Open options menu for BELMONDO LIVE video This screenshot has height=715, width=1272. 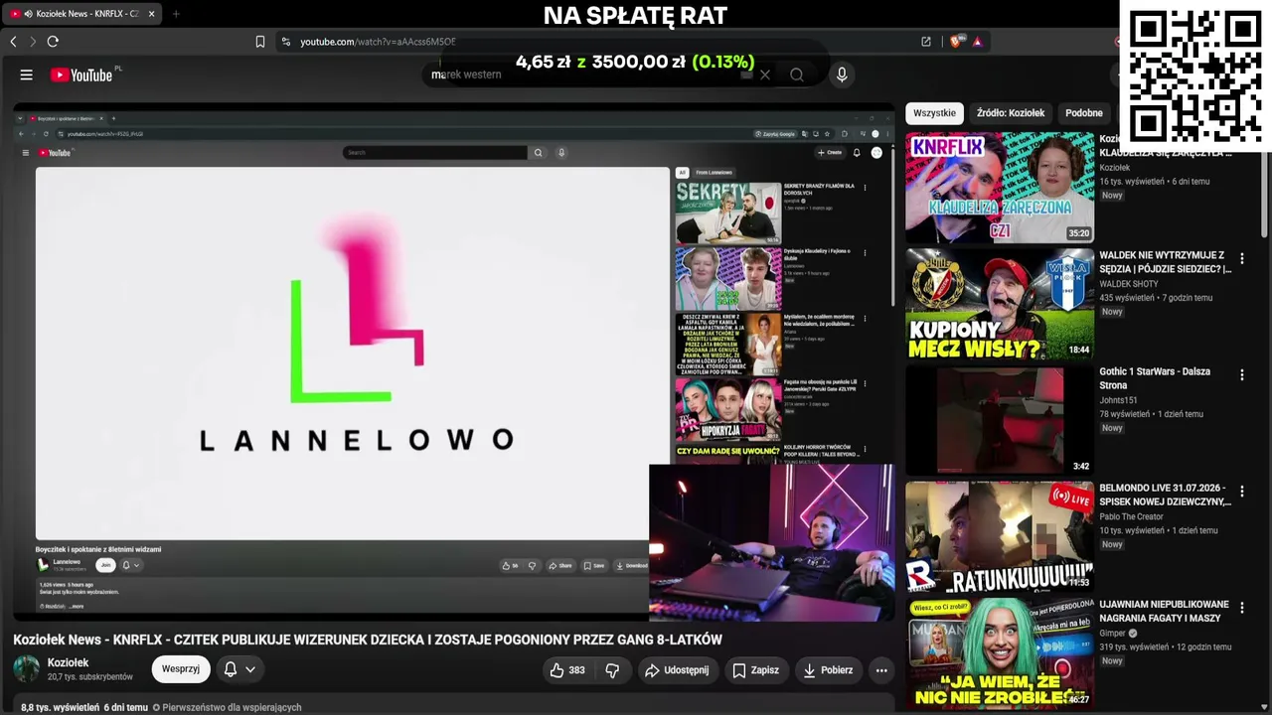pos(1241,492)
